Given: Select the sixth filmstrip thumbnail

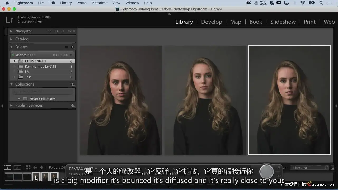Looking at the screenshot, I should [x=54, y=177].
